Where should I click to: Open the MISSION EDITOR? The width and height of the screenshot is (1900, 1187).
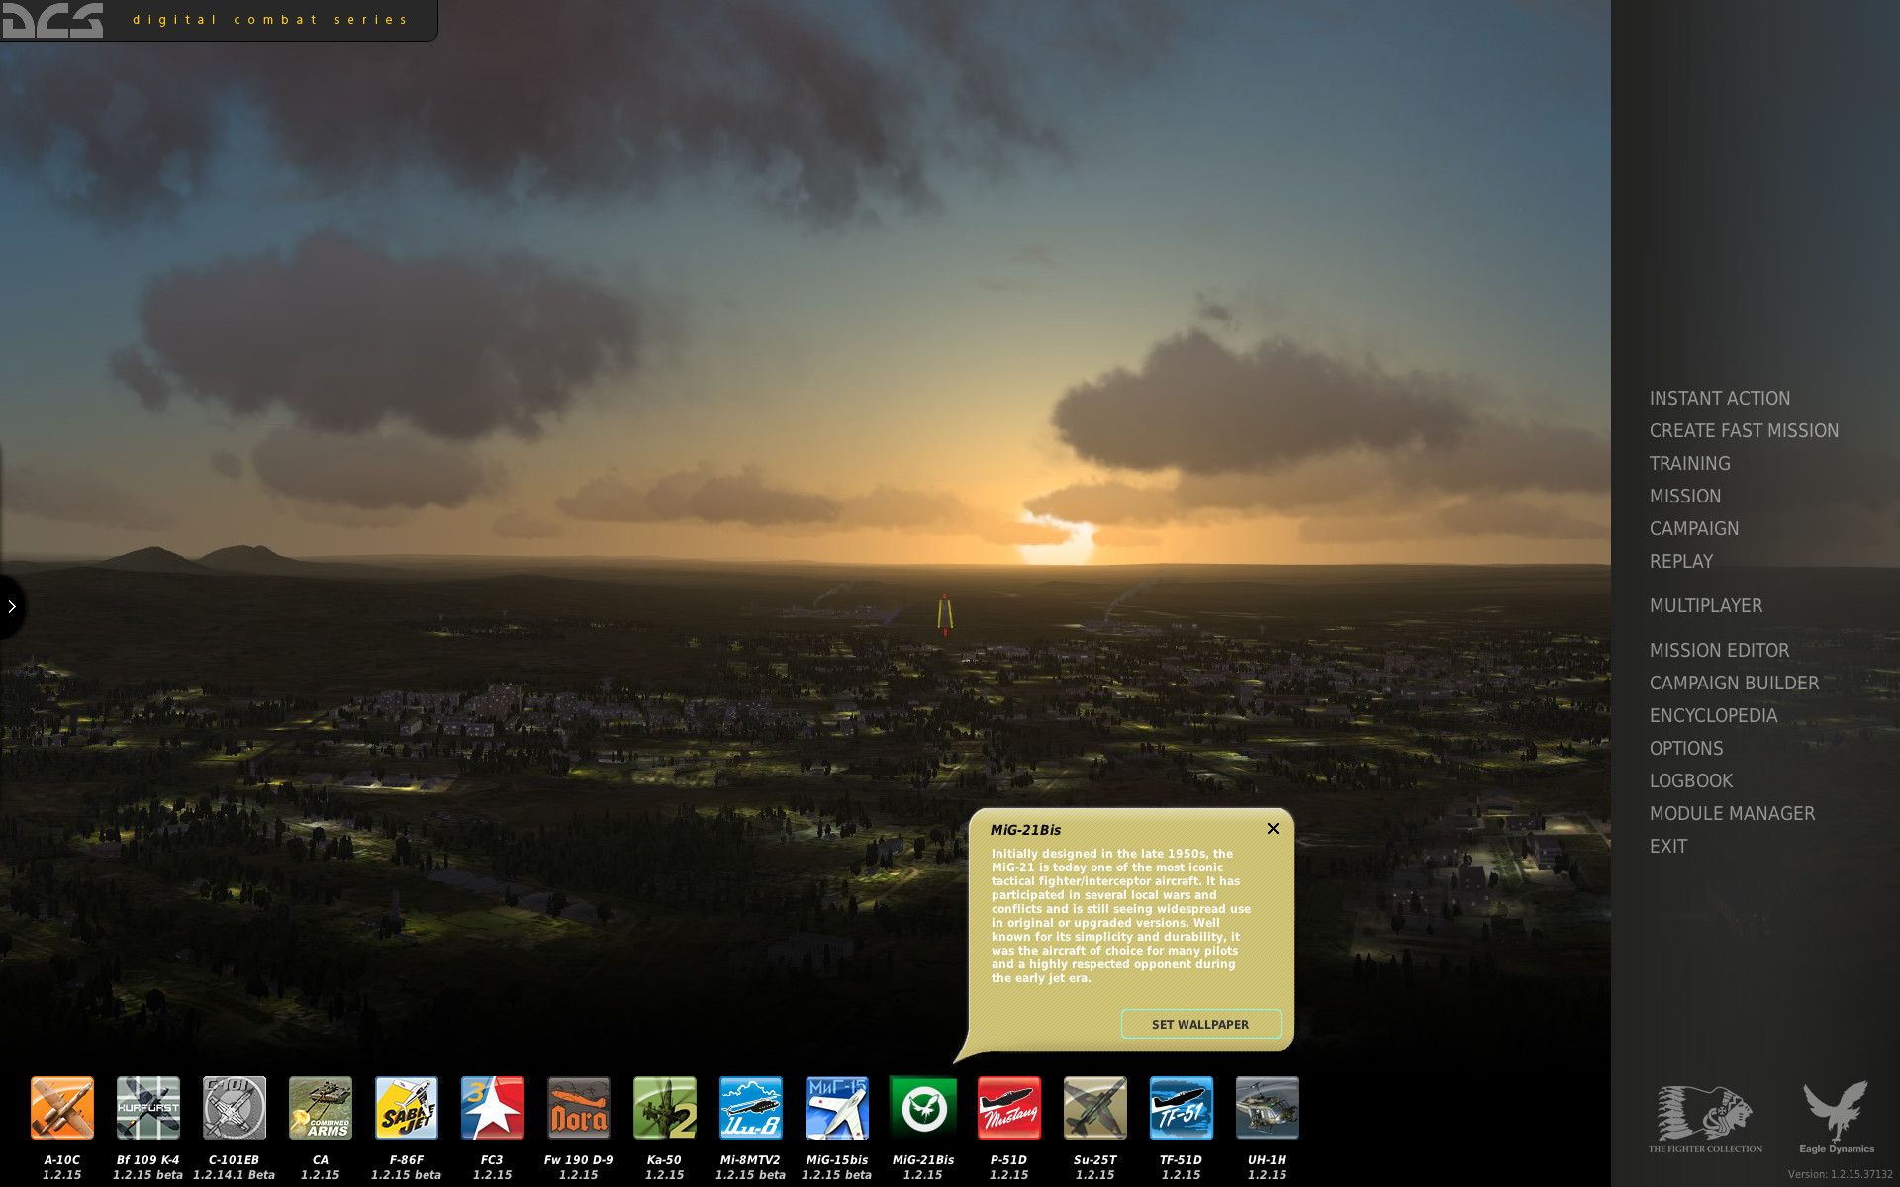pos(1719,650)
